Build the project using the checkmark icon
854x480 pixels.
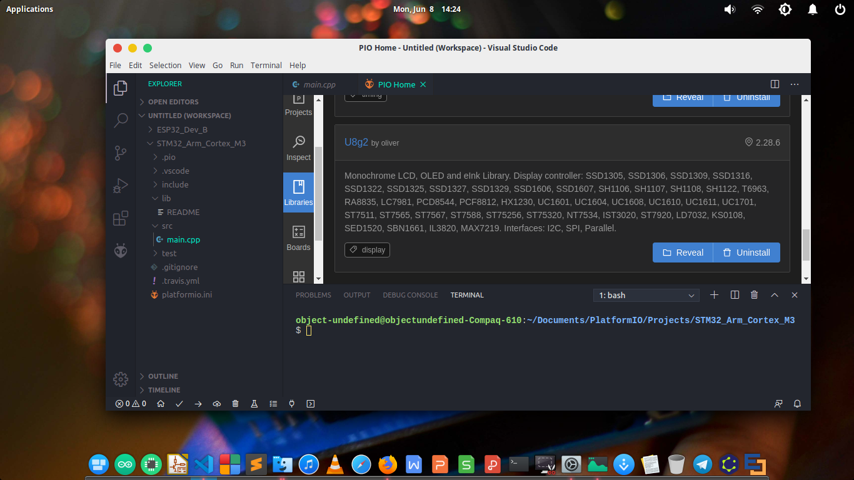click(x=179, y=403)
